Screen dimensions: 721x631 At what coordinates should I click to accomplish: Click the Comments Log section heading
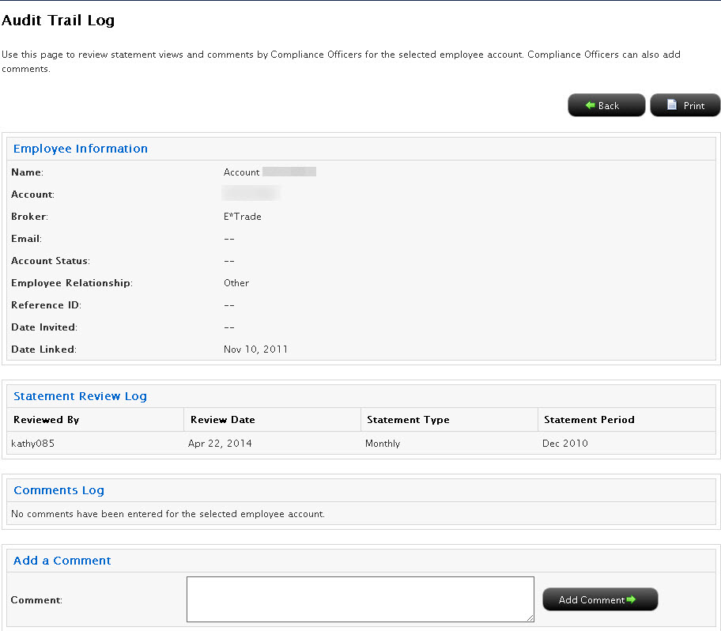click(59, 490)
